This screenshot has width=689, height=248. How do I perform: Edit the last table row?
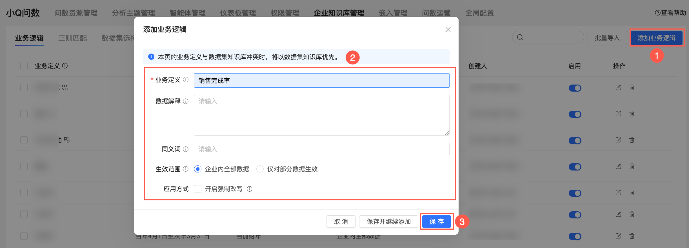click(x=618, y=236)
